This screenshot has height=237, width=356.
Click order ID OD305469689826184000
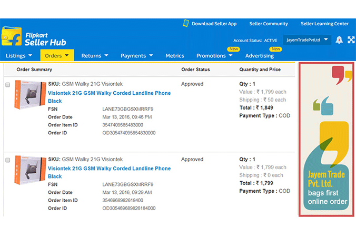128,208
